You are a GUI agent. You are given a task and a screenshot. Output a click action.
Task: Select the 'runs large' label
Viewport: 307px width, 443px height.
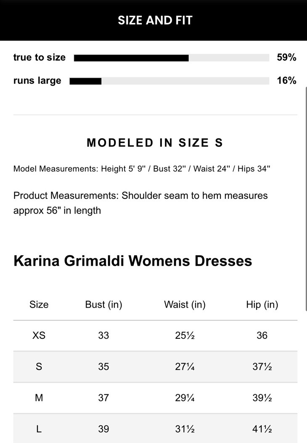[x=37, y=81]
